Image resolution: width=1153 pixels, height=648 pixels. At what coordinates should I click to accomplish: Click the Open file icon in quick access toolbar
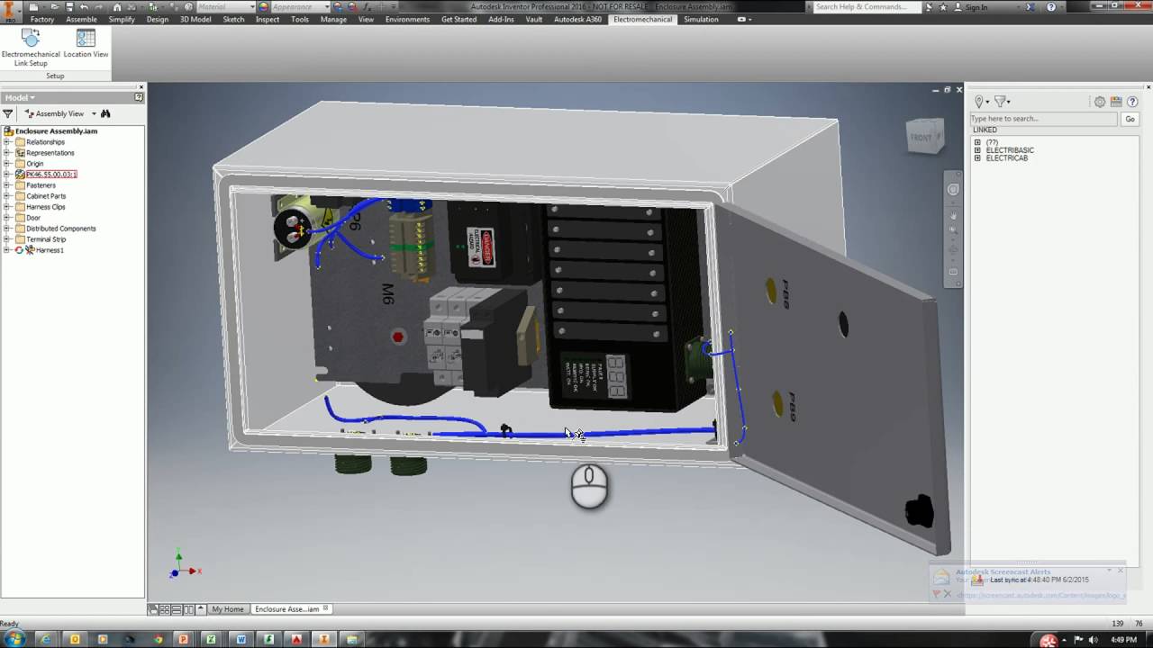[x=56, y=6]
